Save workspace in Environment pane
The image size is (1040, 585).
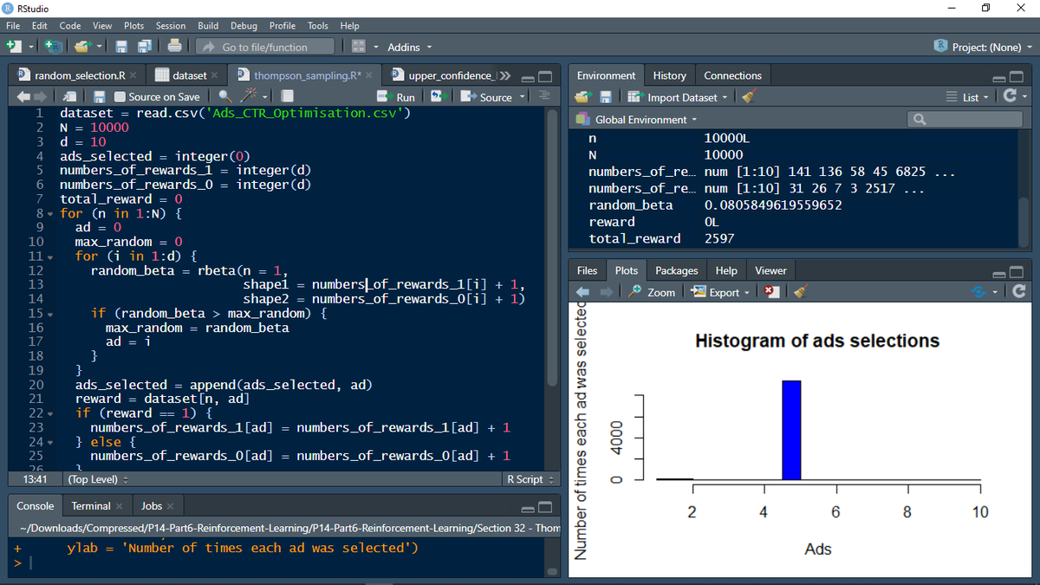[607, 97]
